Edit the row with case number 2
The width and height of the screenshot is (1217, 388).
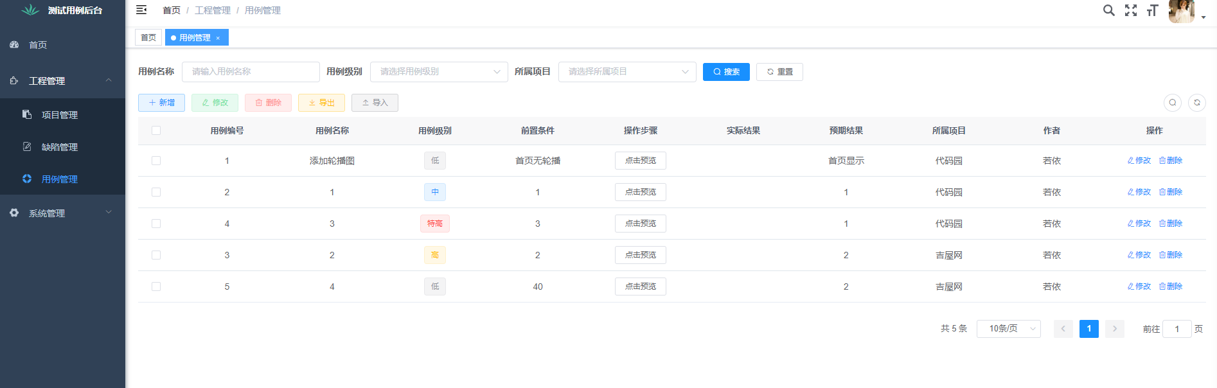pyautogui.click(x=1139, y=192)
